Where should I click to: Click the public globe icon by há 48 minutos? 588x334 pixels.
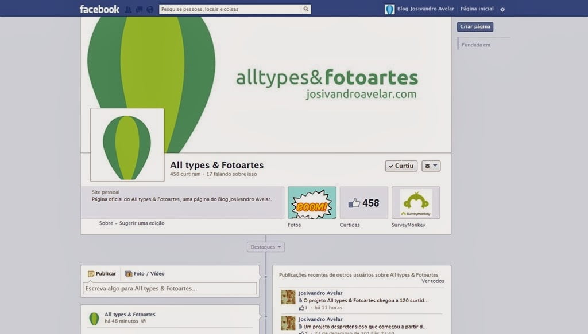pyautogui.click(x=143, y=321)
